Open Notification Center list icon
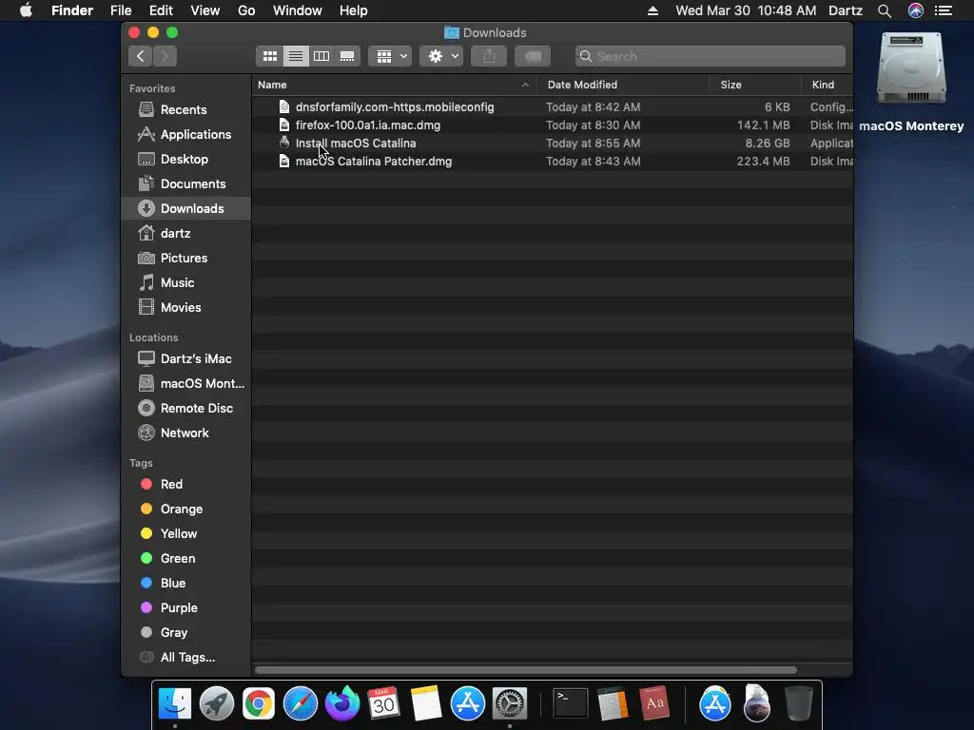 click(944, 10)
